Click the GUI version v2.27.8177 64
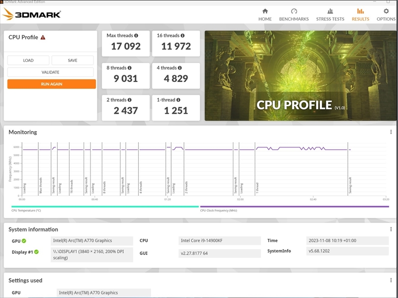 point(219,253)
